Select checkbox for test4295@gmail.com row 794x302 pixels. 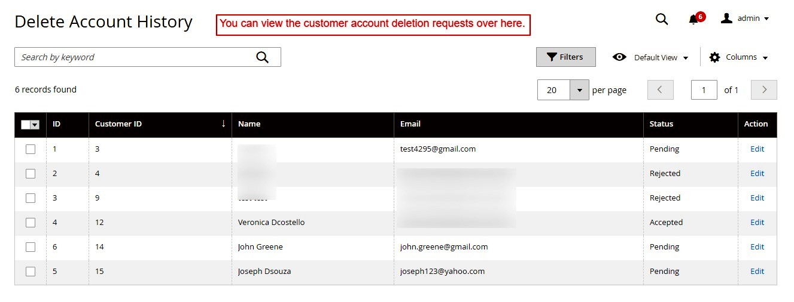pyautogui.click(x=31, y=149)
